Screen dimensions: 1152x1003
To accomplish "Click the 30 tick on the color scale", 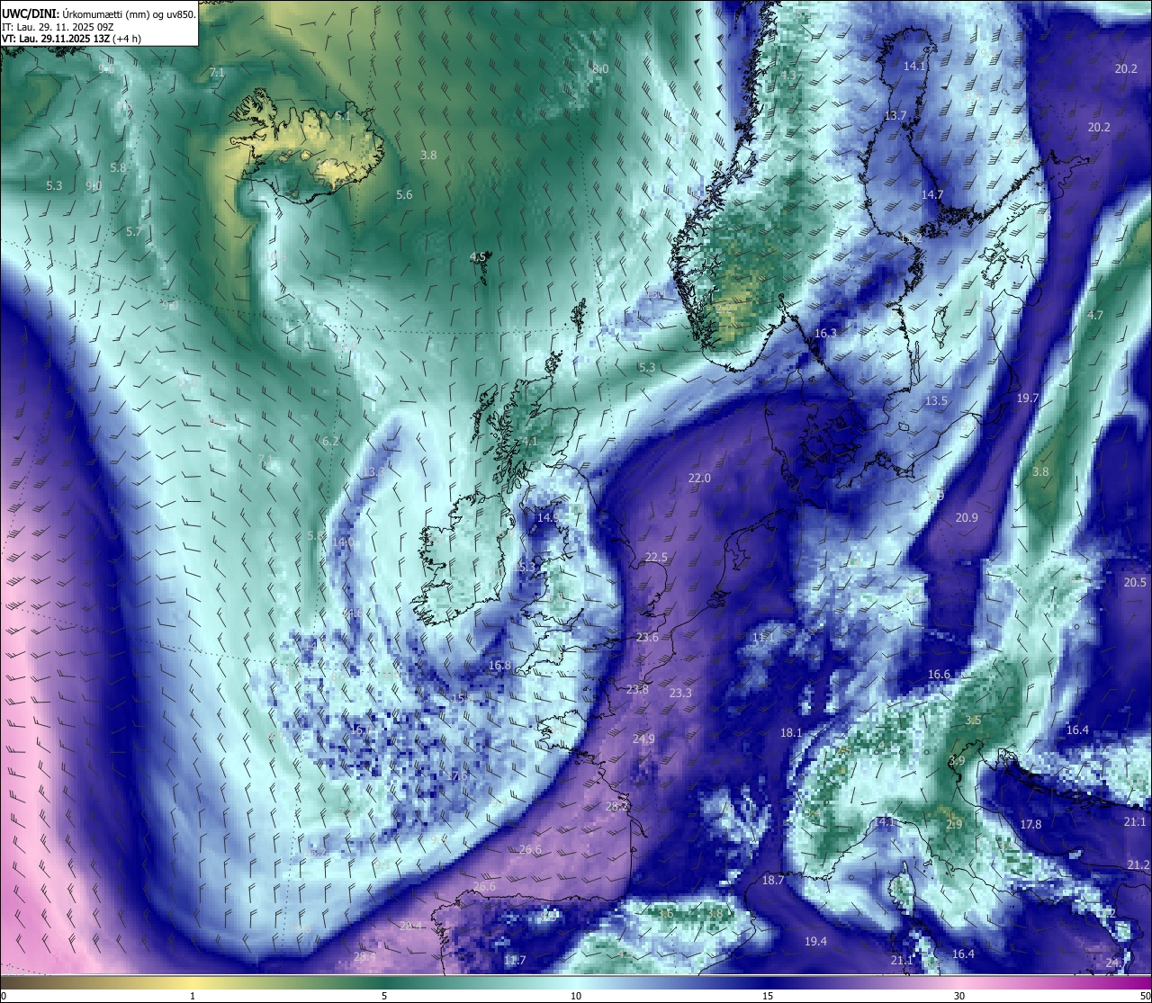I will (x=959, y=996).
